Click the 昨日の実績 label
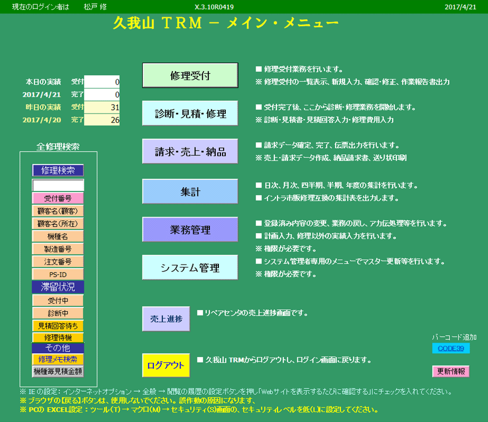Screen dimensions: 488x422 coord(43,107)
